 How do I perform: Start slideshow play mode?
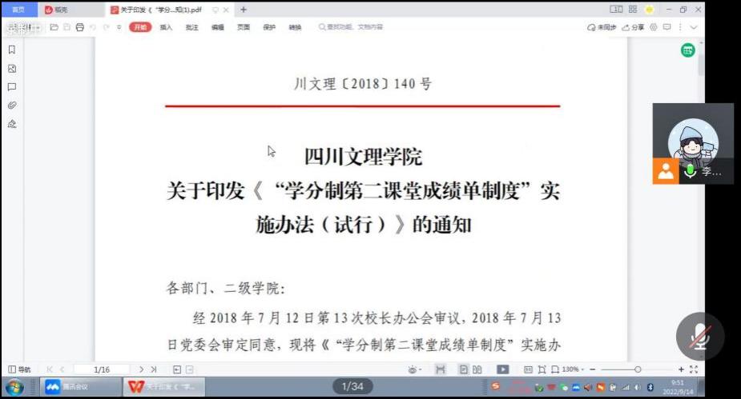pos(503,369)
